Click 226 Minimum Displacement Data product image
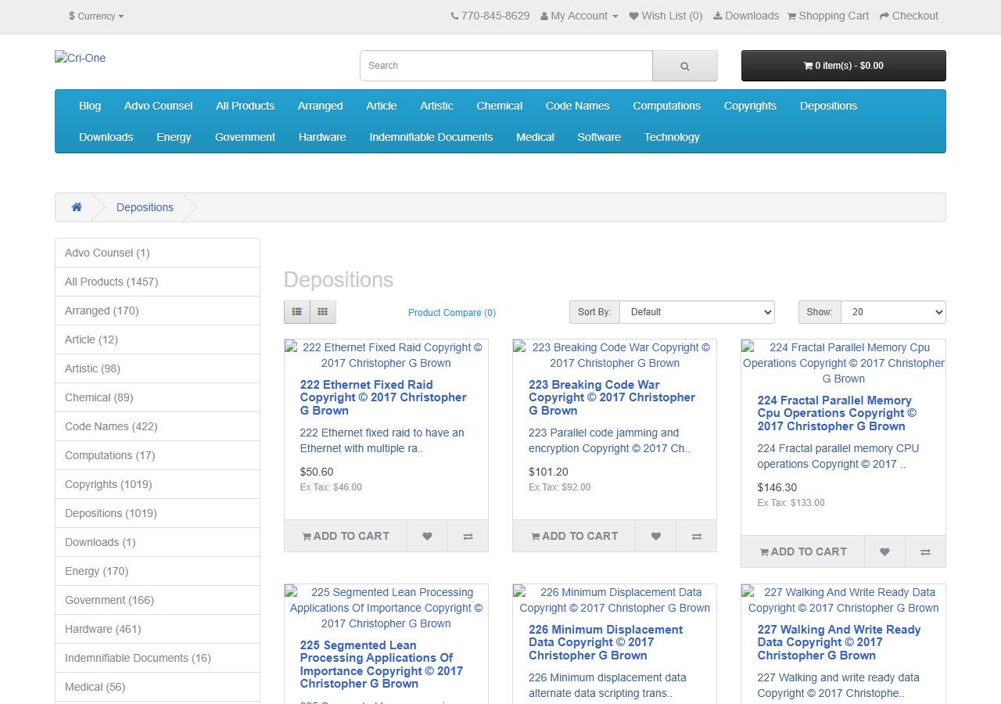 [615, 600]
